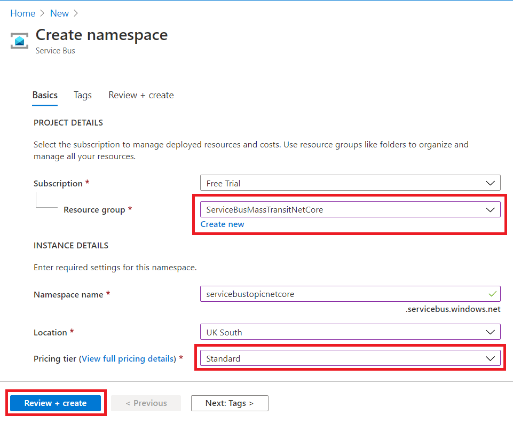Image resolution: width=513 pixels, height=423 pixels.
Task: Navigate to New in the breadcrumb
Action: (59, 13)
